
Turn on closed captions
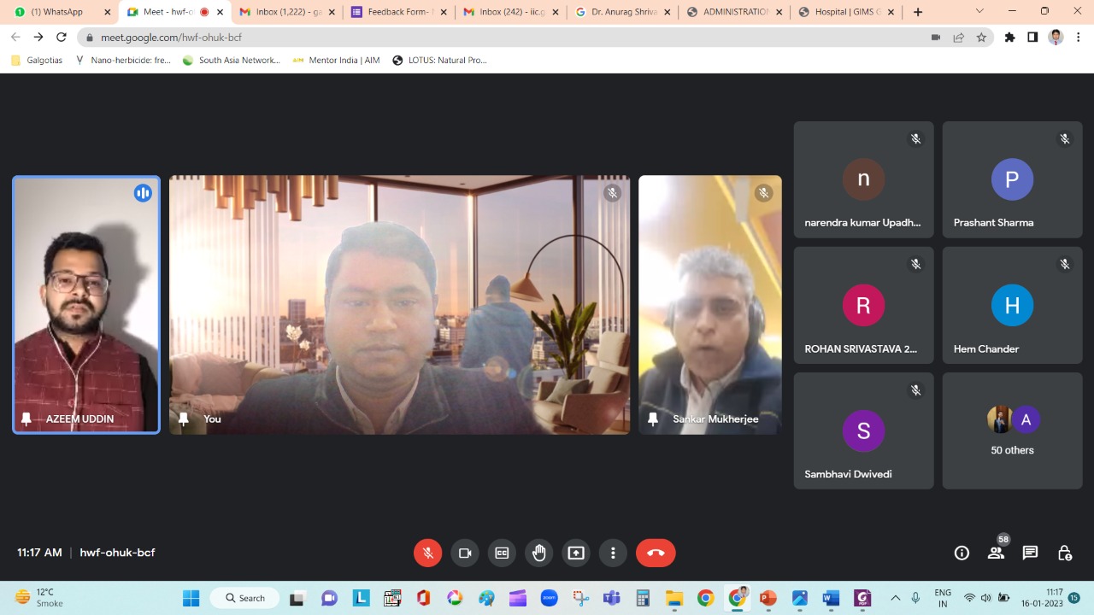[x=502, y=553]
